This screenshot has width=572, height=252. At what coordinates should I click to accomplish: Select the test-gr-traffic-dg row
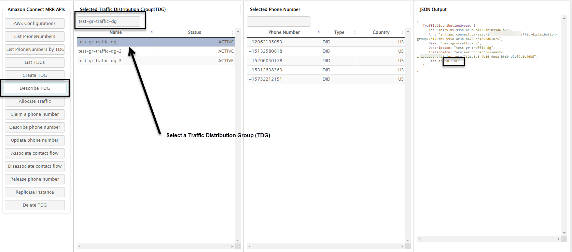point(156,42)
